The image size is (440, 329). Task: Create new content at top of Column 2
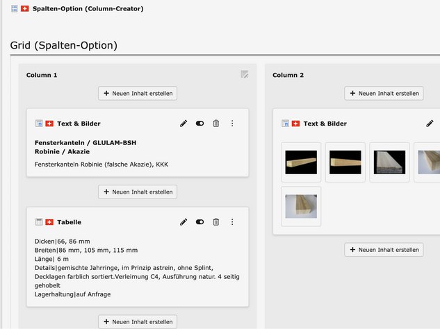[x=384, y=93]
